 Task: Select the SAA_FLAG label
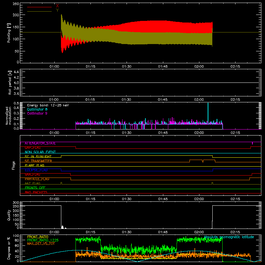pyautogui.click(x=32, y=175)
